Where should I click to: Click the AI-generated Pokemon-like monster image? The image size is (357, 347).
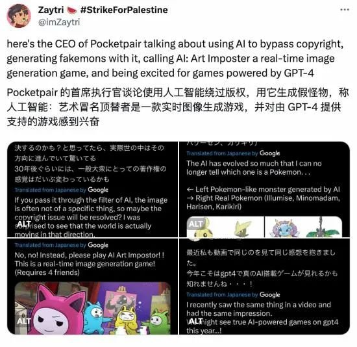click(x=225, y=227)
